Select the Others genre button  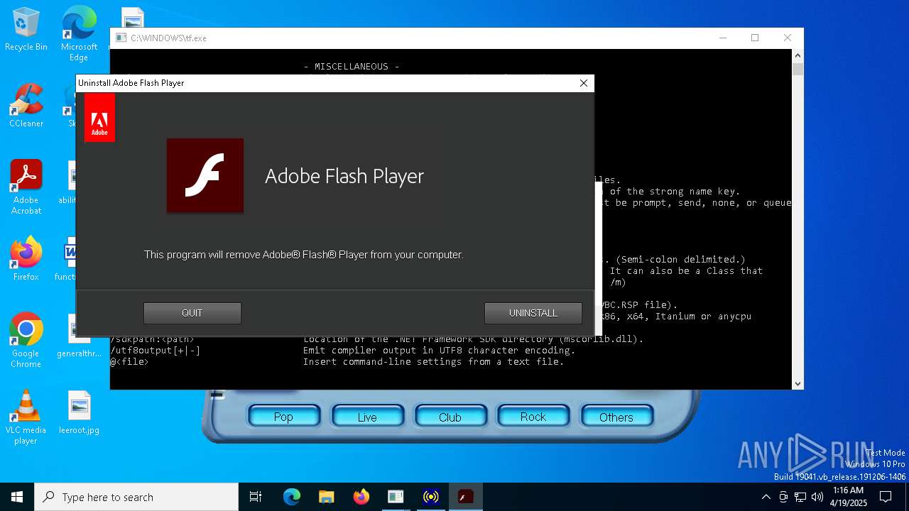coord(616,417)
